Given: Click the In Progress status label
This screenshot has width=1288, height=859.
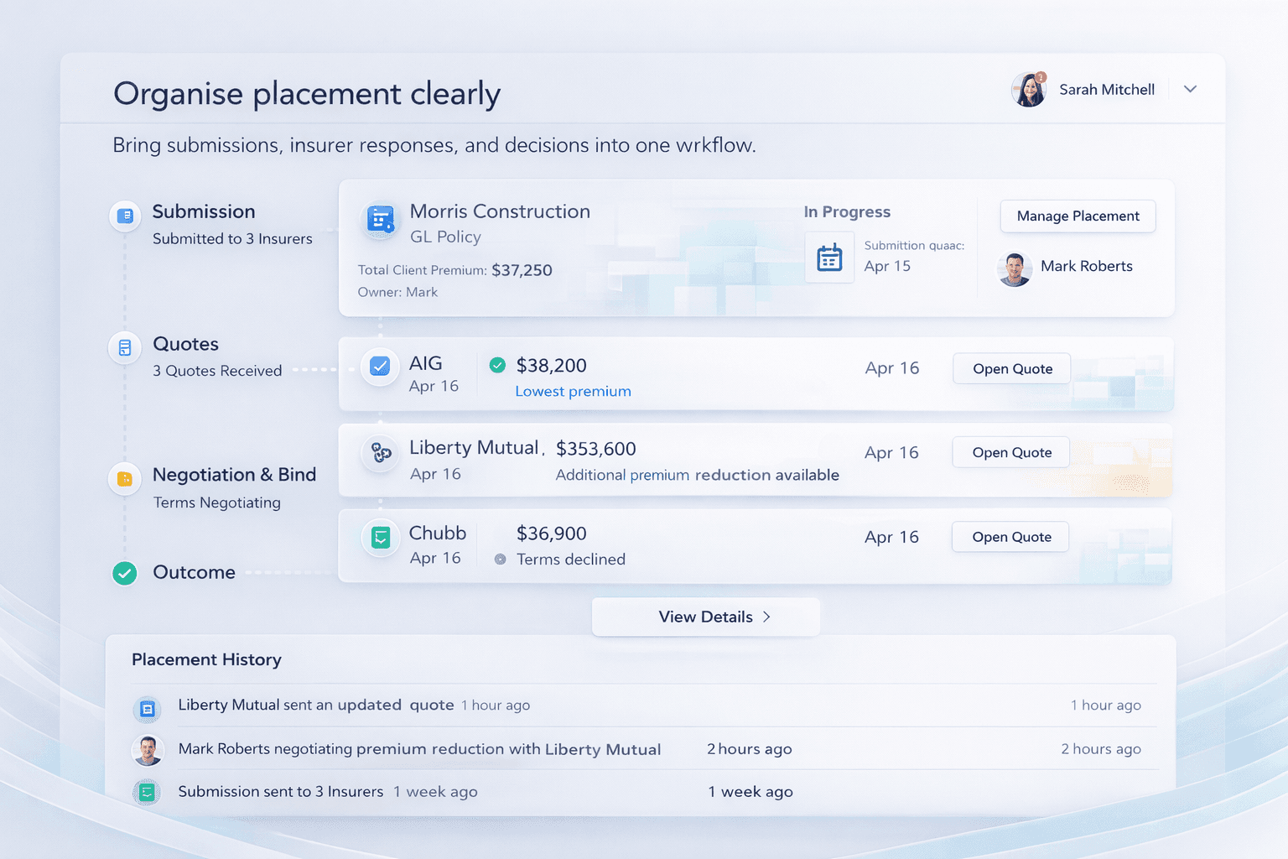Looking at the screenshot, I should (847, 212).
